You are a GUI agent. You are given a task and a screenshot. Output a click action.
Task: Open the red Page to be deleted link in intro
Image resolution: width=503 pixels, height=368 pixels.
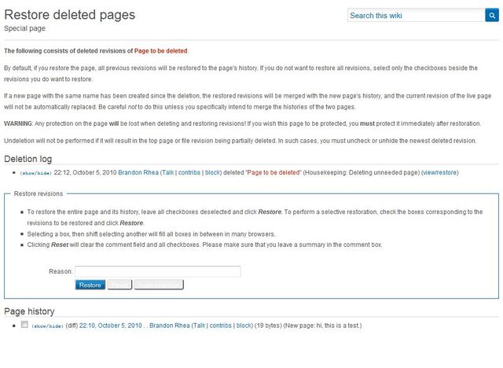160,50
